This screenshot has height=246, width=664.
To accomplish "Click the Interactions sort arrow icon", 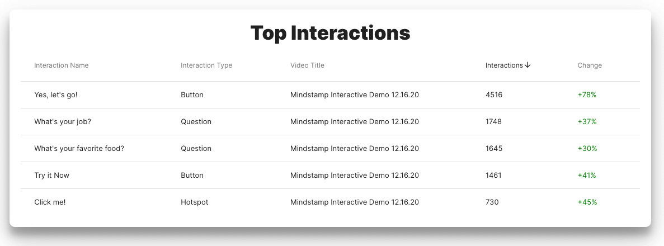I will (x=528, y=65).
